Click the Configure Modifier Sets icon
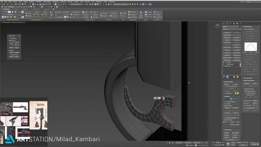The width and height of the screenshot is (261, 147). (238, 77)
